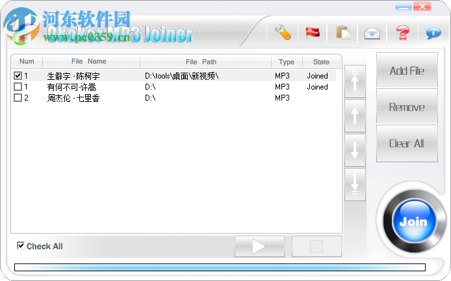Minimize the MP3 Joiner window
The width and height of the screenshot is (451, 281).
(404, 6)
